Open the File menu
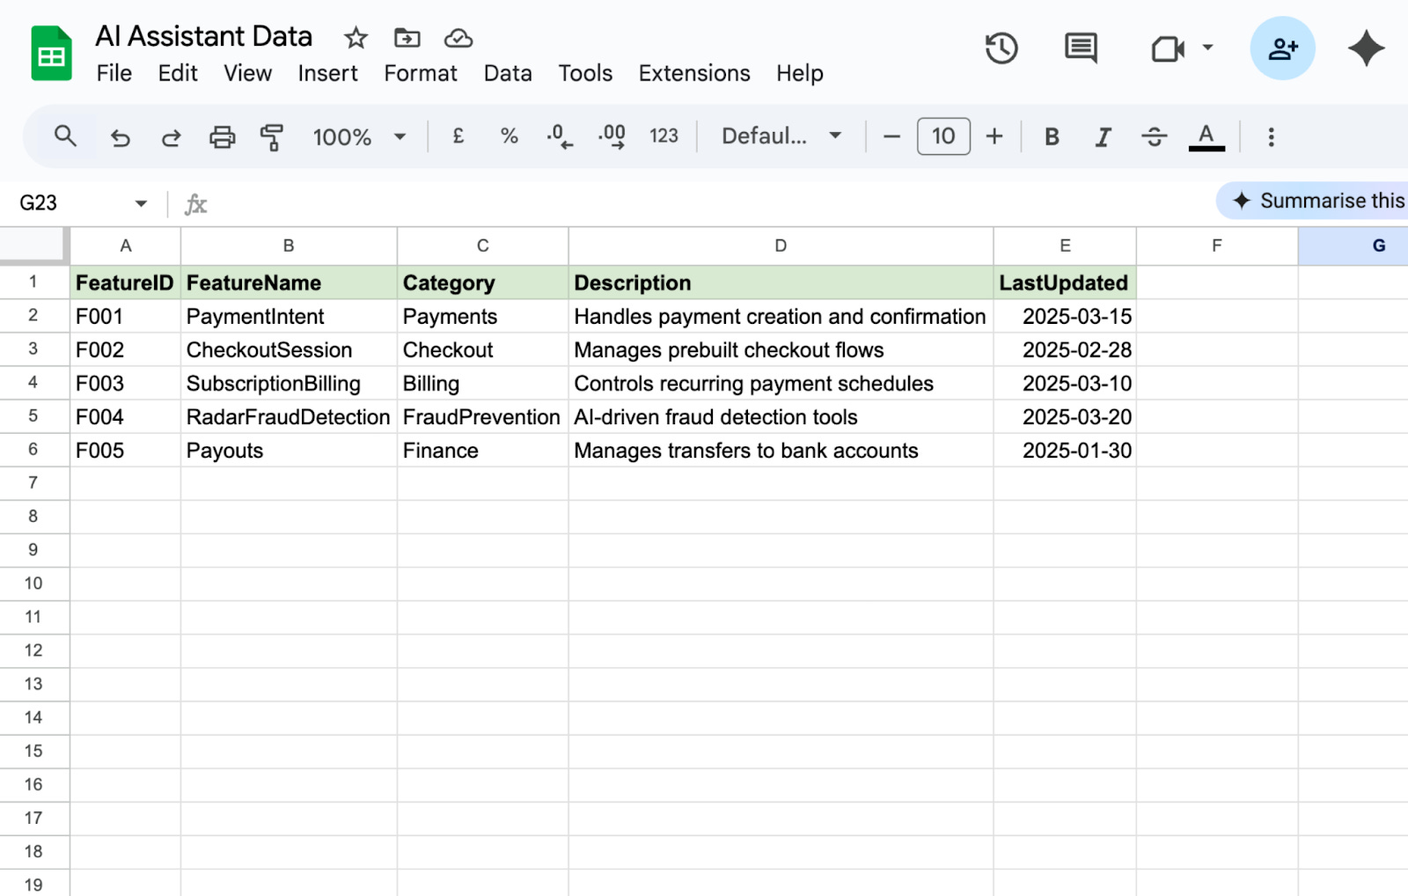Screen dimensions: 1408x896 tap(114, 73)
